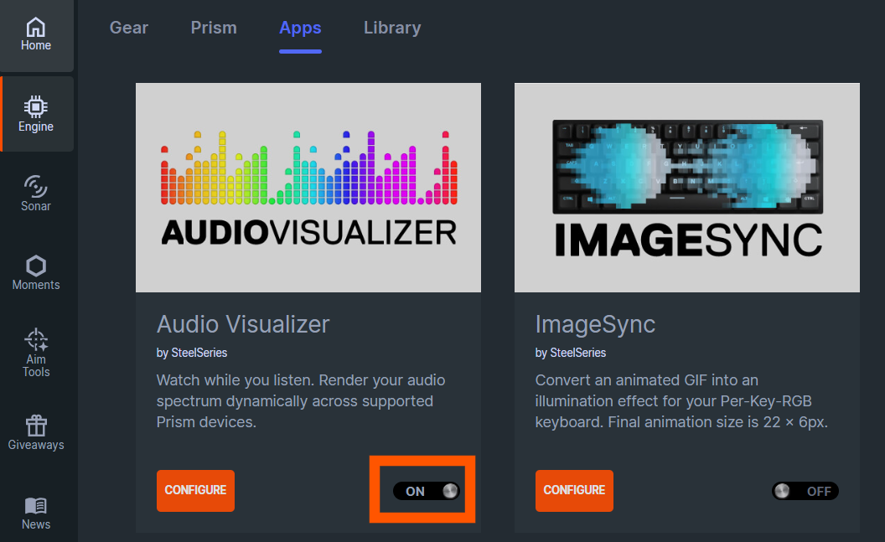The height and width of the screenshot is (542, 885).
Task: Select the Apps tab
Action: tap(300, 28)
